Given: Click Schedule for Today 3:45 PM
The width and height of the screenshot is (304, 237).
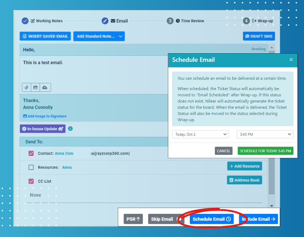Looking at the screenshot, I should [265, 151].
